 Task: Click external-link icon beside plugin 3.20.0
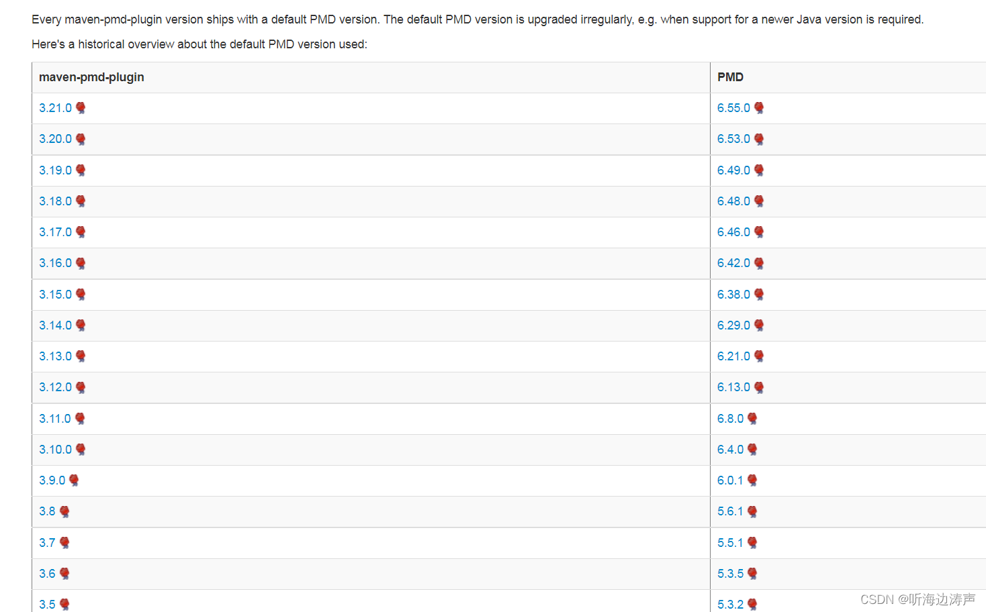[x=81, y=139]
